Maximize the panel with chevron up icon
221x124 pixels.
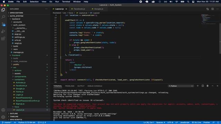click(x=212, y=86)
